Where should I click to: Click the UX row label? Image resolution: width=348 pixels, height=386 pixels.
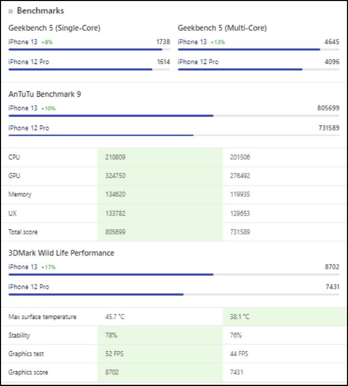[x=12, y=213]
